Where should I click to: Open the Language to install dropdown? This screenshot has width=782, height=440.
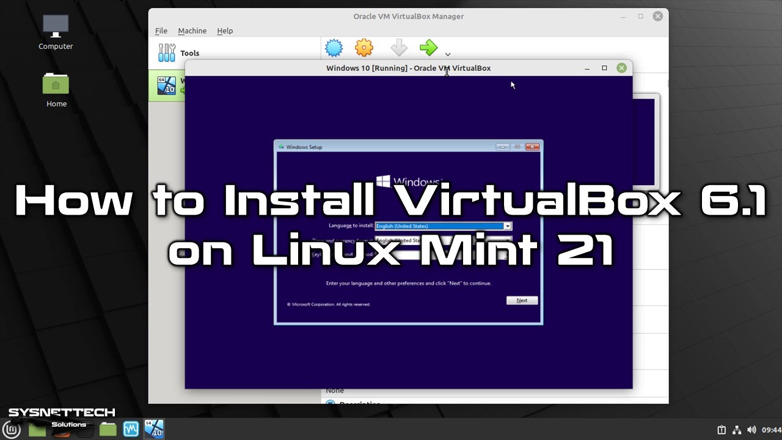click(444, 226)
